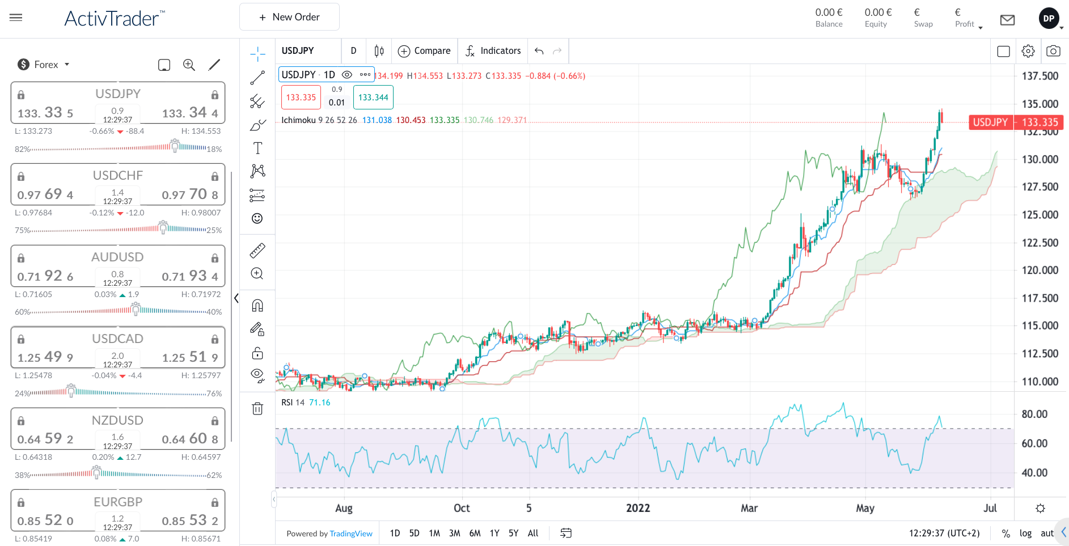This screenshot has width=1069, height=546.
Task: Select the brush drawing tool
Action: tap(257, 125)
